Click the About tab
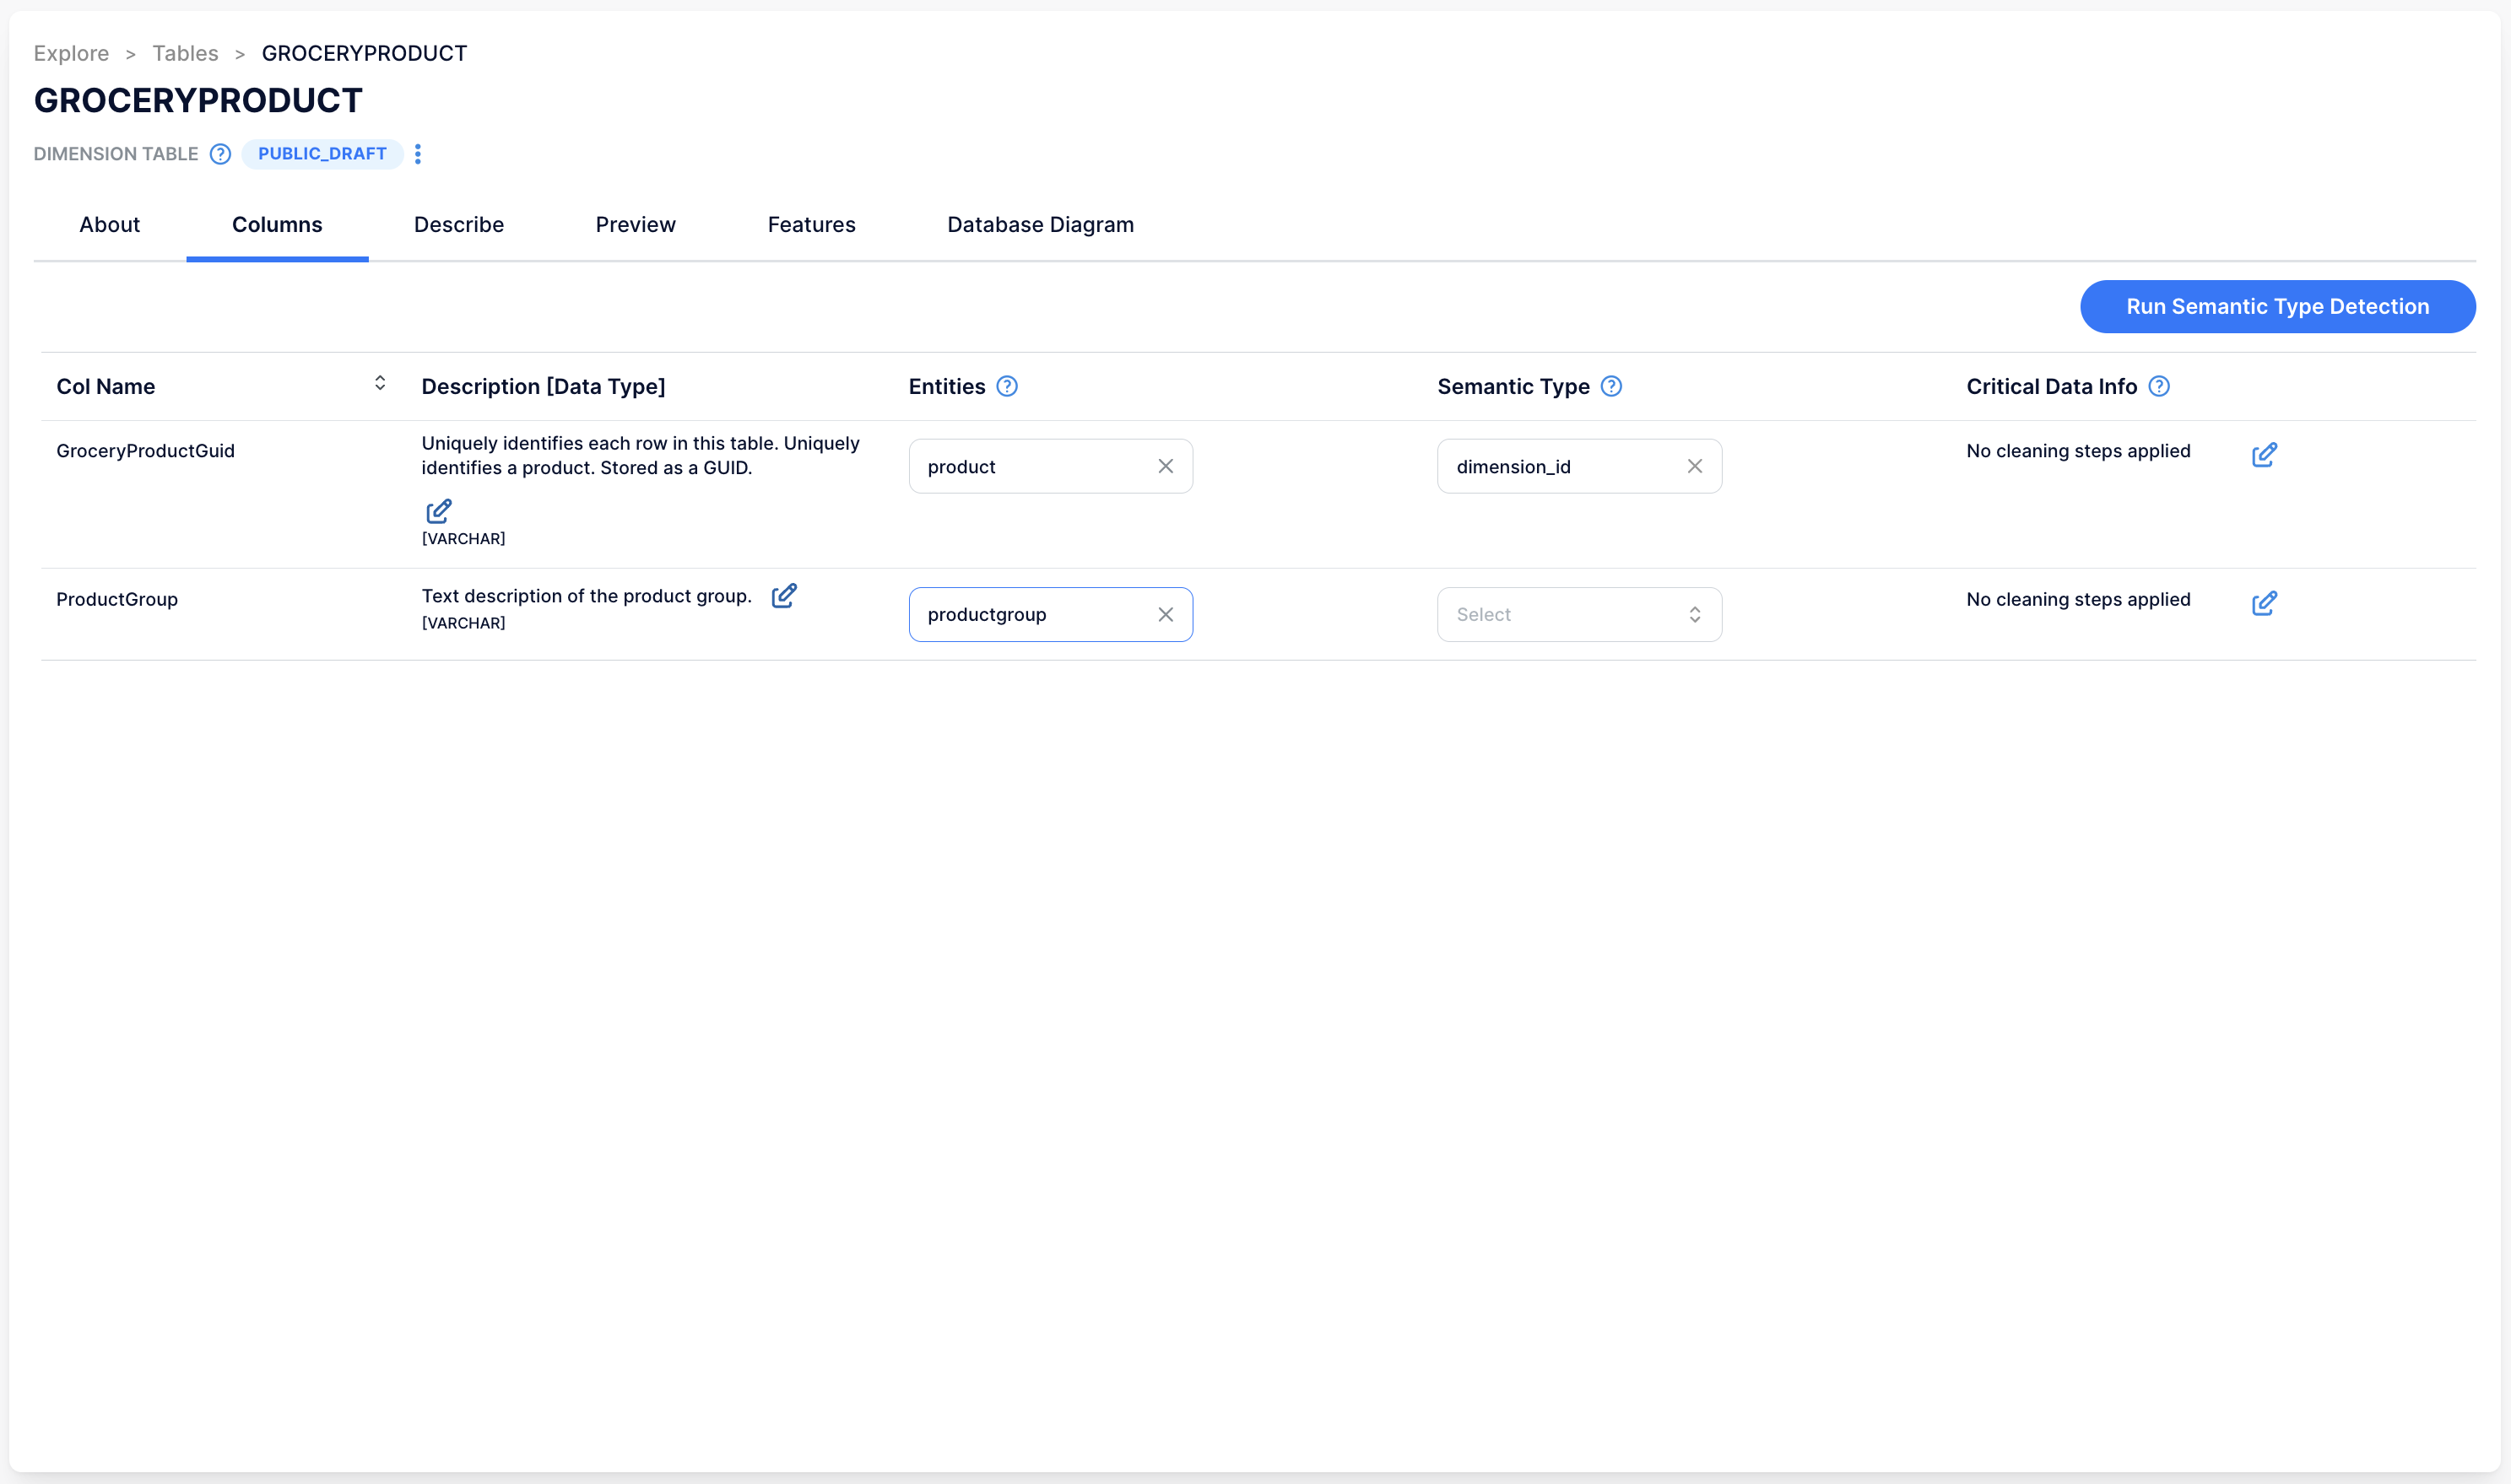 pos(108,224)
